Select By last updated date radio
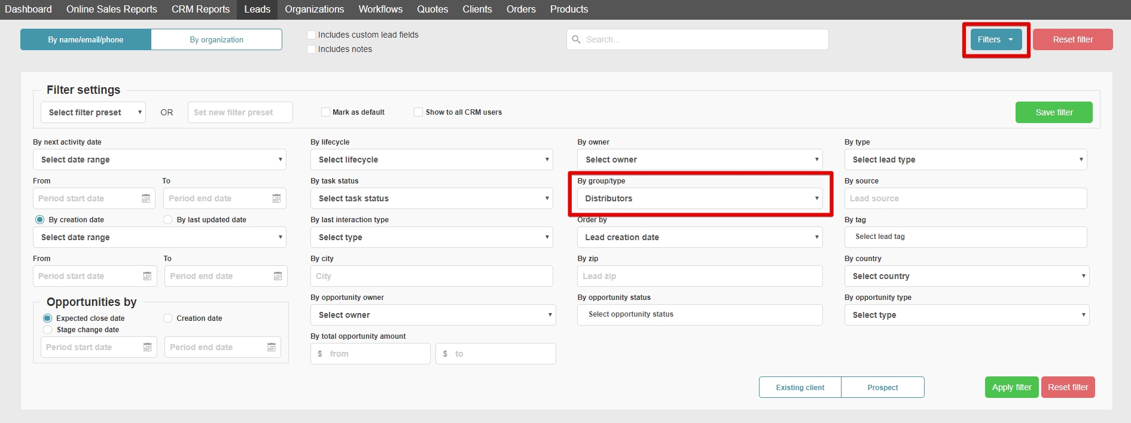 [x=168, y=220]
